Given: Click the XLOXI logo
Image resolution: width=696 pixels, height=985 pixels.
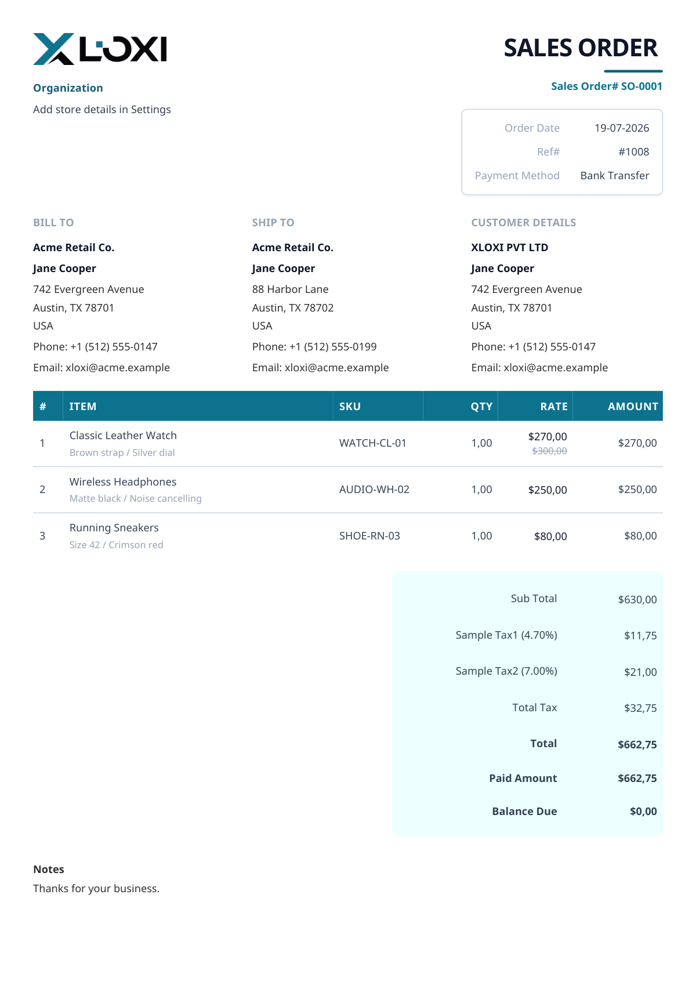Looking at the screenshot, I should pos(100,49).
